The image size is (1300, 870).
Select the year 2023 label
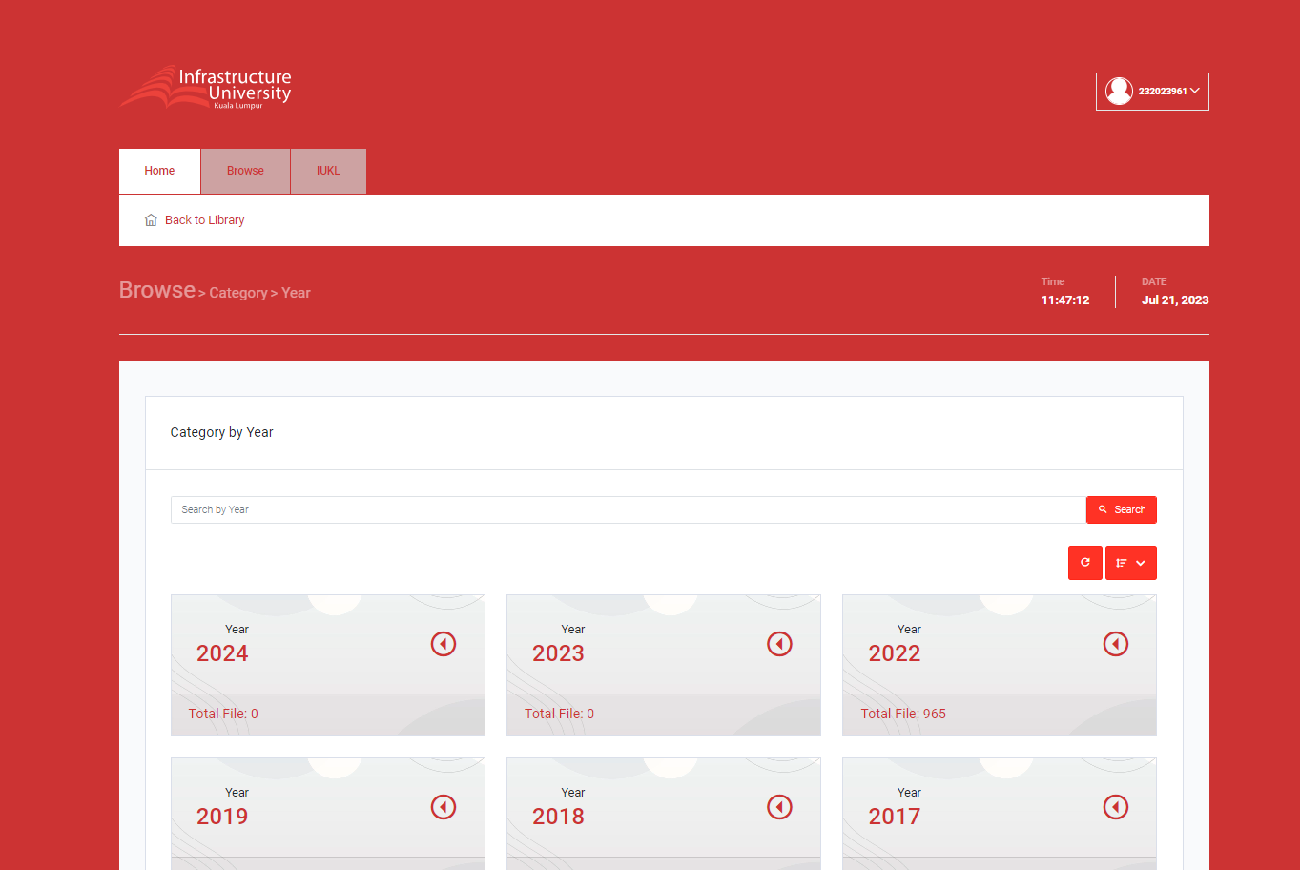(x=558, y=653)
